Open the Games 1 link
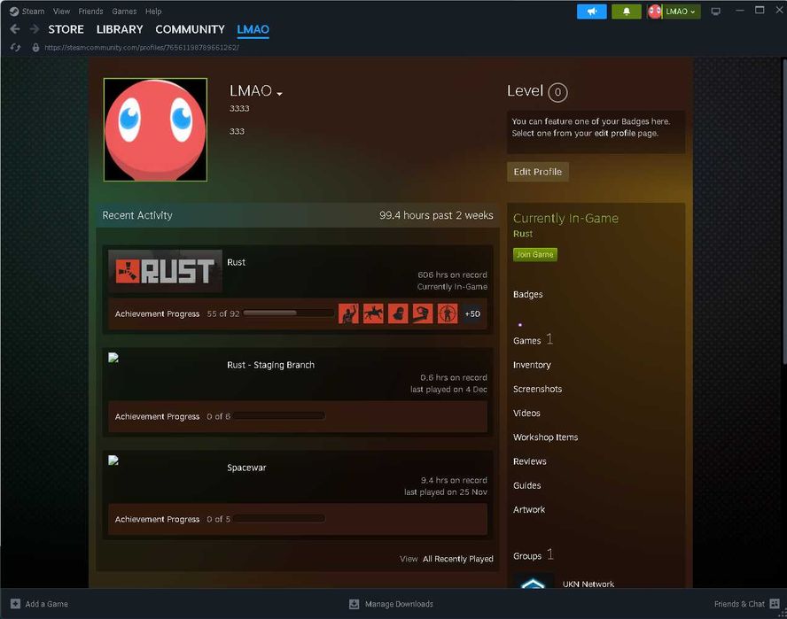This screenshot has width=787, height=619. (533, 340)
